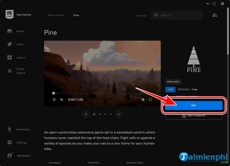Click Add to Wishlist button
This screenshot has width=230, height=166.
point(194,116)
